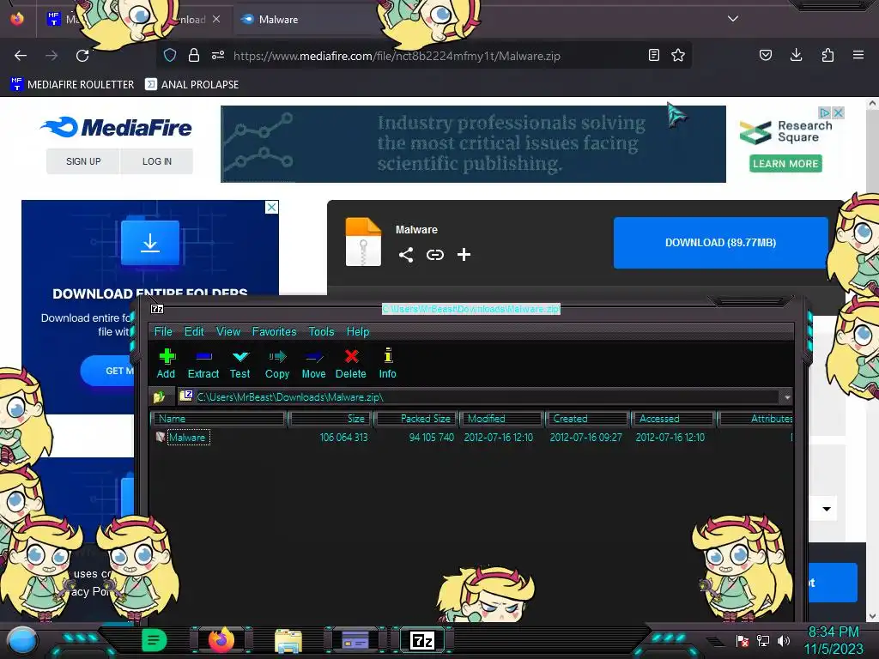This screenshot has height=659, width=879.
Task: Open the File menu in 7-Zip
Action: (x=163, y=332)
